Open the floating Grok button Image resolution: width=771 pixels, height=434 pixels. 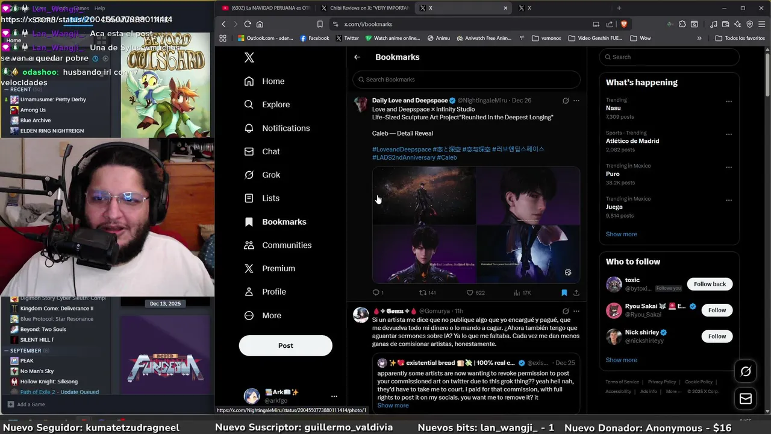coord(746,371)
